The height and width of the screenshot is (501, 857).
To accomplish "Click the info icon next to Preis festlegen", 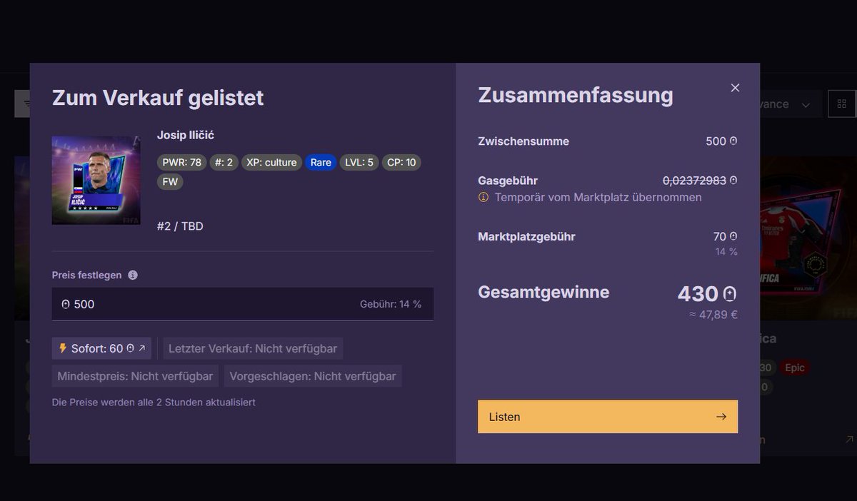I will pyautogui.click(x=133, y=275).
